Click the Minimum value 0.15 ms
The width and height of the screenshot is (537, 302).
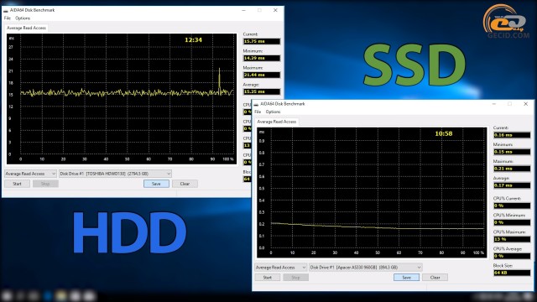click(512, 152)
